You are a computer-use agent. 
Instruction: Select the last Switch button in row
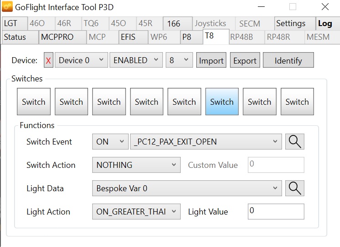[x=297, y=102]
